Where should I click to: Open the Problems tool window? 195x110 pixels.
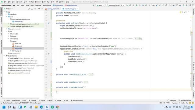[x=16, y=101]
